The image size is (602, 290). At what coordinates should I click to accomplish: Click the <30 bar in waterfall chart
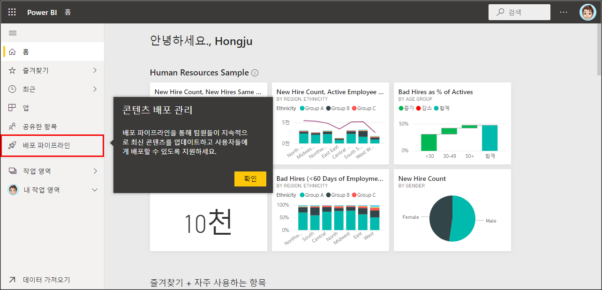[x=429, y=142]
